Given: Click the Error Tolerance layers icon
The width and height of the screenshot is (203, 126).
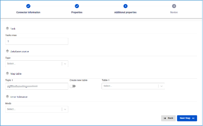Looking at the screenshot, I should pyautogui.click(x=7, y=97).
